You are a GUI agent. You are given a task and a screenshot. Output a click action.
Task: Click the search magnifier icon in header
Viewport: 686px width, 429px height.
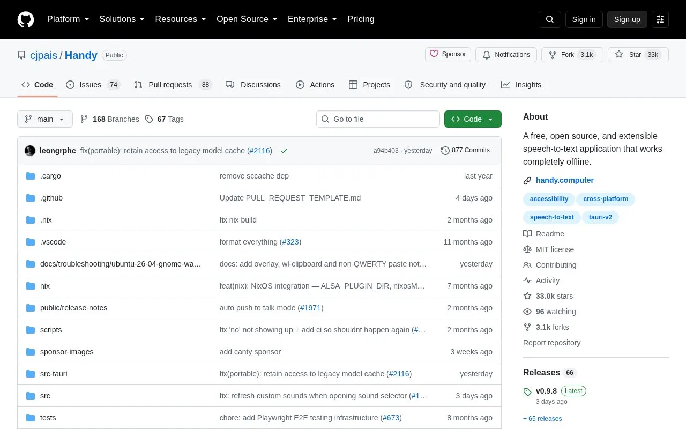coord(550,19)
